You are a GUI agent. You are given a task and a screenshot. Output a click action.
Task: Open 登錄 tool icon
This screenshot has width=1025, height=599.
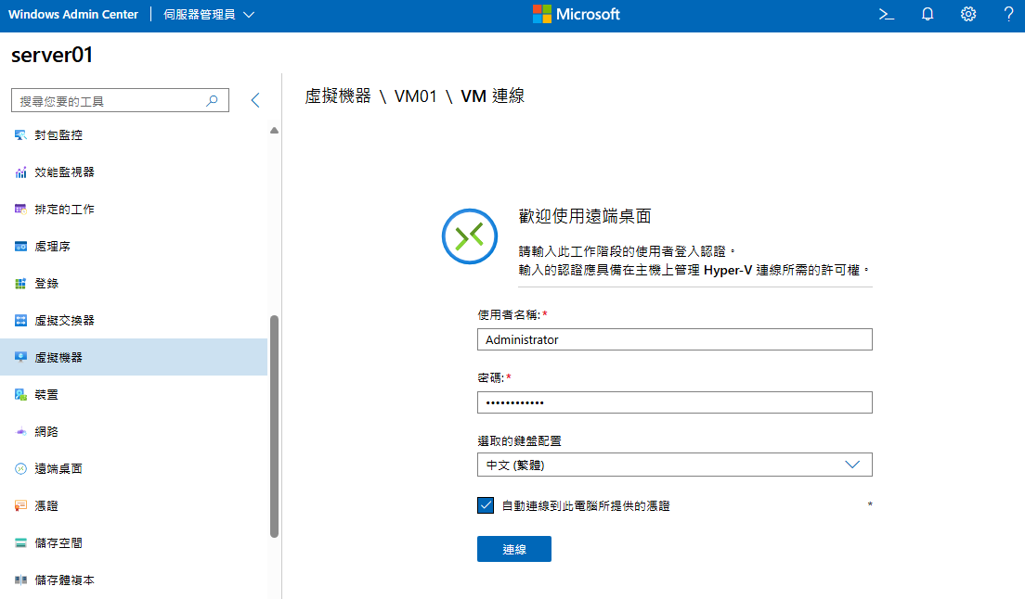21,284
